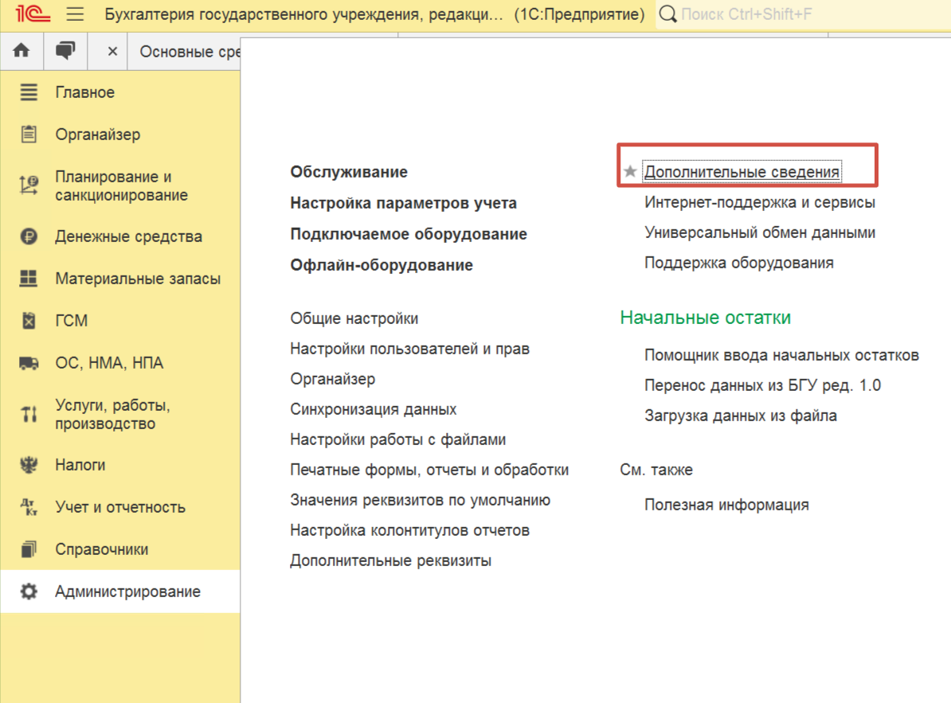Open the hamburger main menu icon
This screenshot has width=951, height=703.
[75, 14]
